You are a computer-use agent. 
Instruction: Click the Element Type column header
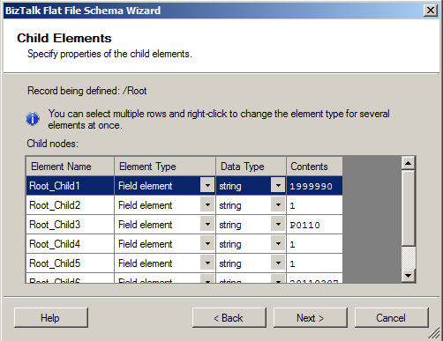pos(165,167)
